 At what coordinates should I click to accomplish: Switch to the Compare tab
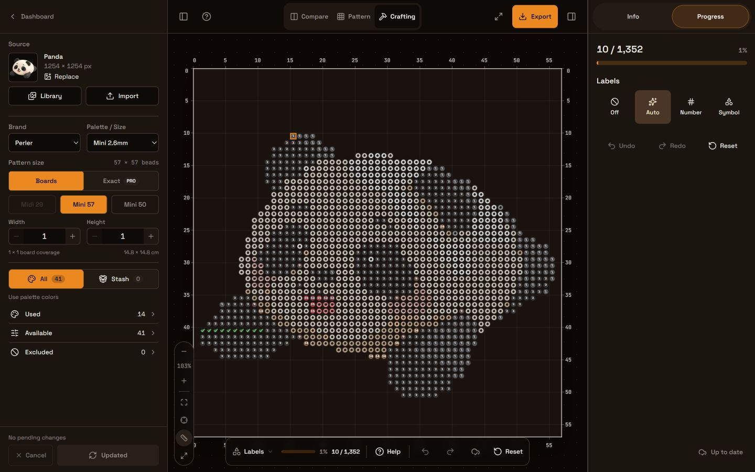pos(309,17)
